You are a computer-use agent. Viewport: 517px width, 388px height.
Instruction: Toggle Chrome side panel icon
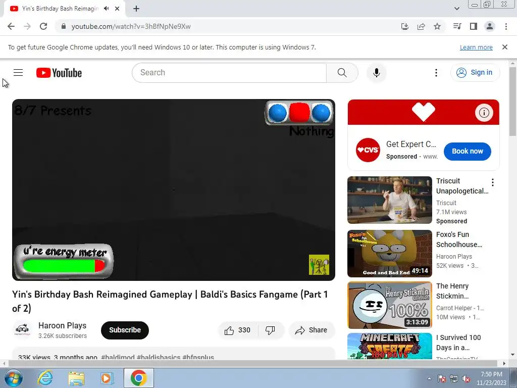474,26
